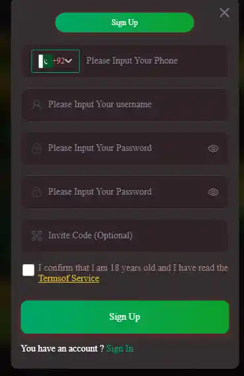The width and height of the screenshot is (244, 376).
Task: Select the Sign Up tab at top
Action: click(x=124, y=23)
